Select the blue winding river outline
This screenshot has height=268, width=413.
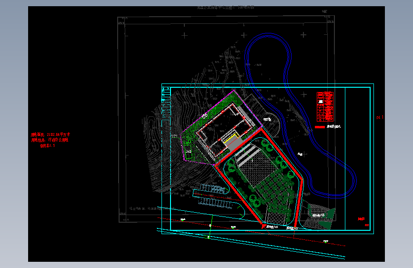(301, 115)
